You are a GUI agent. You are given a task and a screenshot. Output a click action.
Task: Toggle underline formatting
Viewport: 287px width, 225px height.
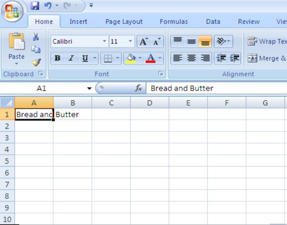click(85, 58)
